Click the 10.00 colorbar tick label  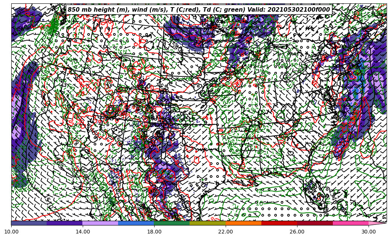(x=11, y=232)
